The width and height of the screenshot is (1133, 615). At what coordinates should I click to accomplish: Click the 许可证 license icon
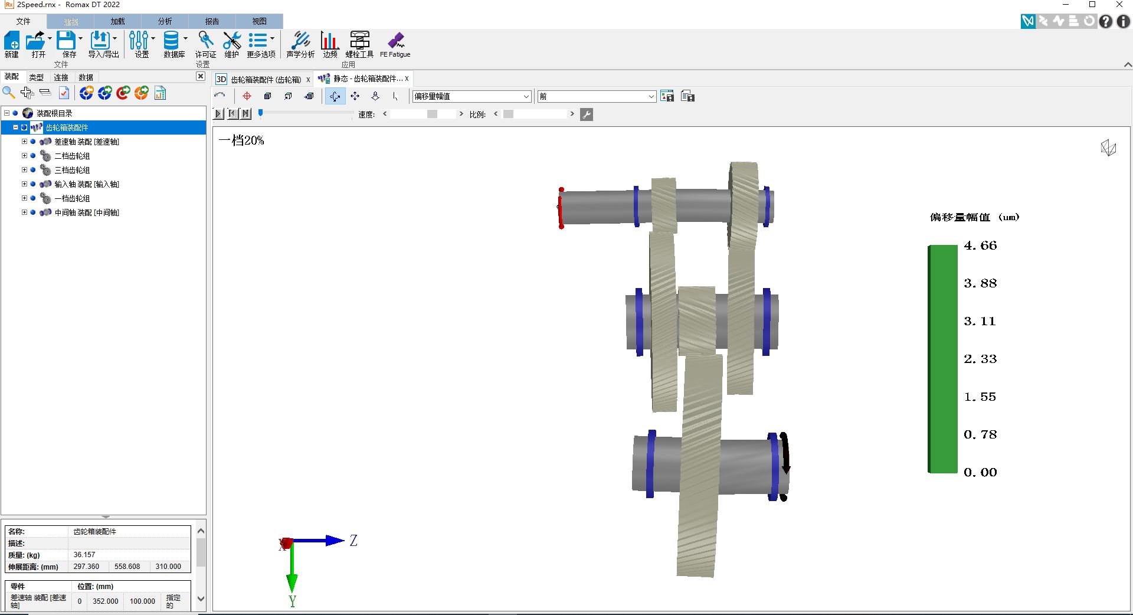click(x=205, y=40)
